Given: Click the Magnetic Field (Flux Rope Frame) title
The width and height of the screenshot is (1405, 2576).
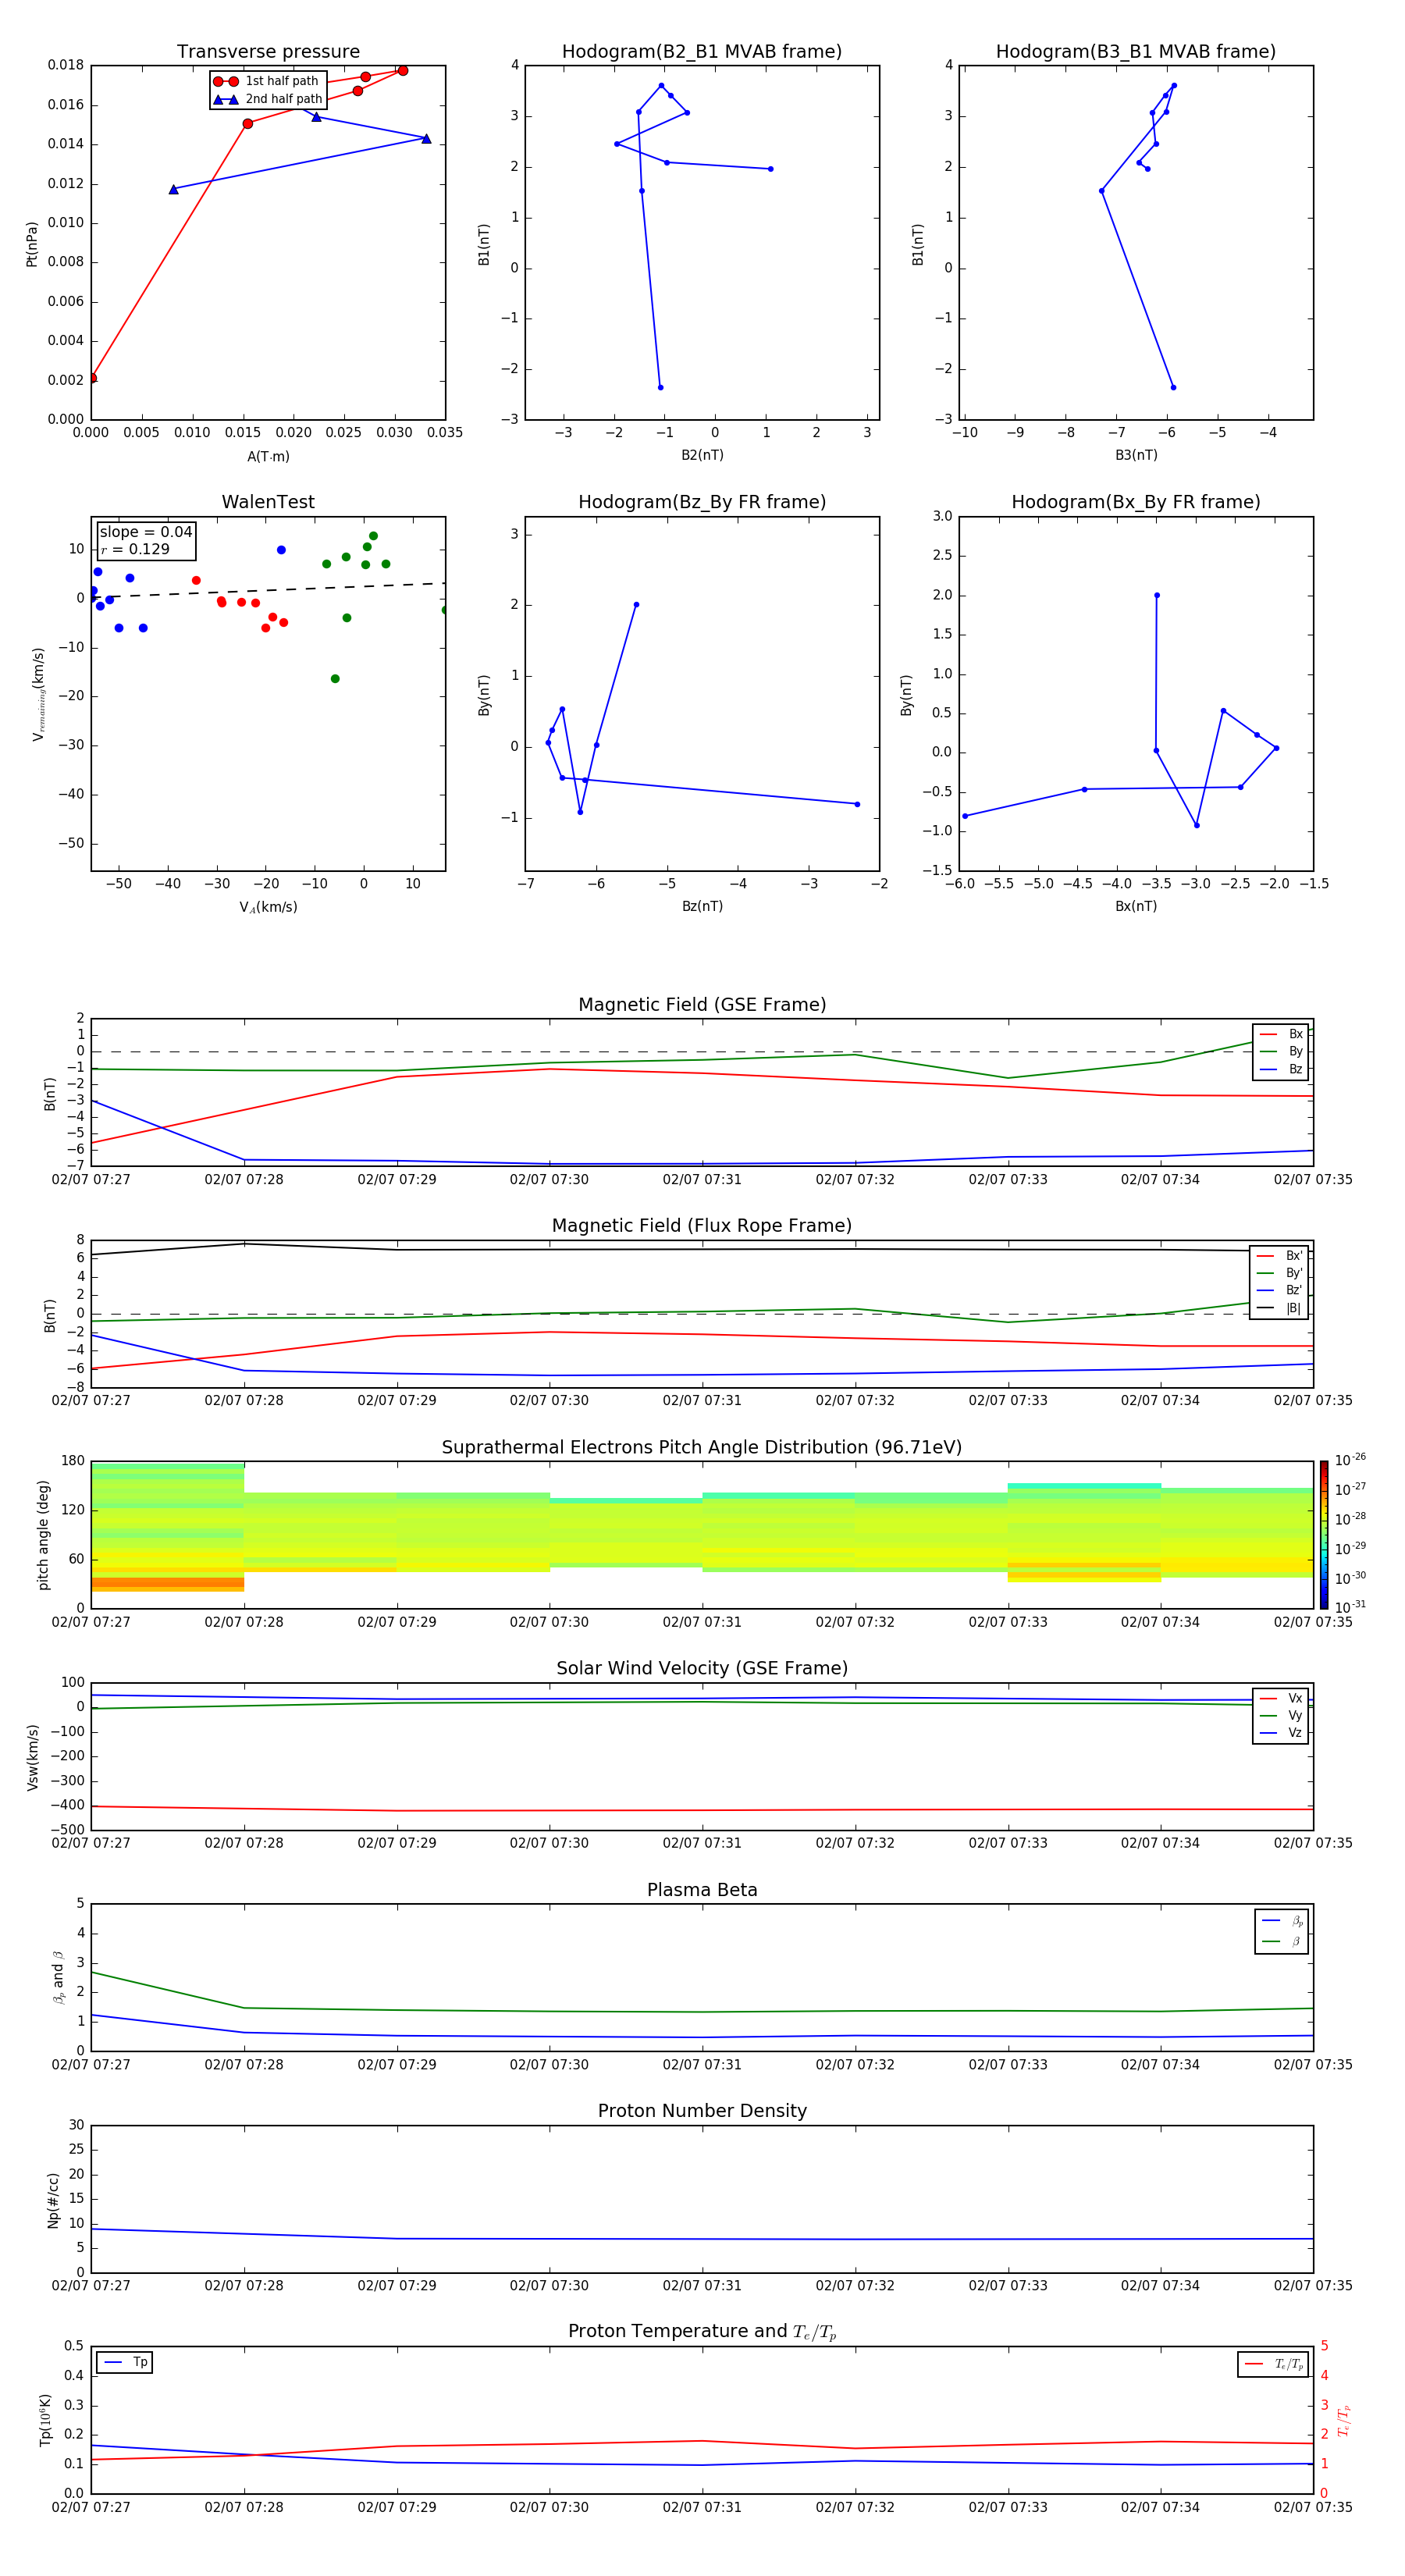Looking at the screenshot, I should click(702, 1226).
